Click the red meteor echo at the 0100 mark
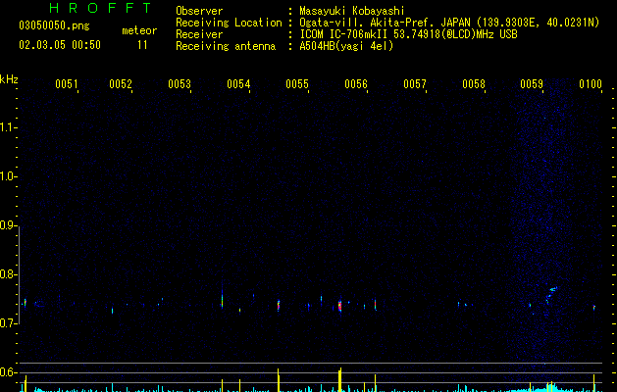 (594, 307)
